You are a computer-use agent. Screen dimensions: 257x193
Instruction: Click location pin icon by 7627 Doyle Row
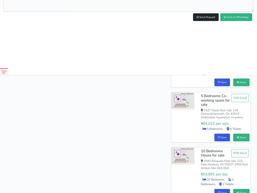tap(202, 110)
